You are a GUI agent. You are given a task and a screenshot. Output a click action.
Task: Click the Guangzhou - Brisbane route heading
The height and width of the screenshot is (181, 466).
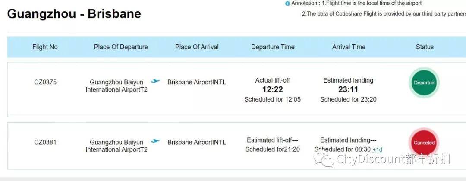point(74,14)
